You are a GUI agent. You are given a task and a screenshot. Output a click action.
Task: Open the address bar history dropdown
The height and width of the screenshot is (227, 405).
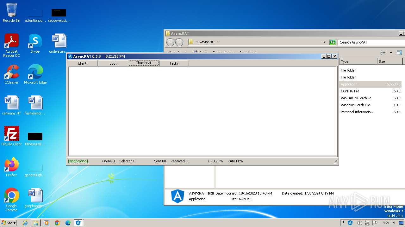click(325, 42)
